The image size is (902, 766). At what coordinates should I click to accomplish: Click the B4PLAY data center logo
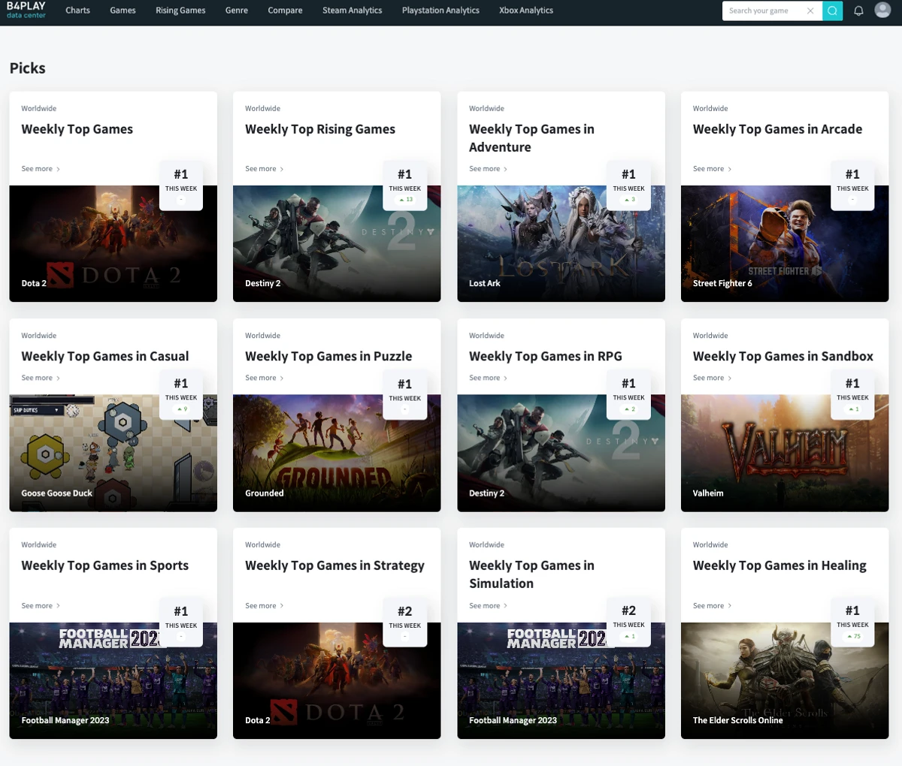pyautogui.click(x=26, y=10)
